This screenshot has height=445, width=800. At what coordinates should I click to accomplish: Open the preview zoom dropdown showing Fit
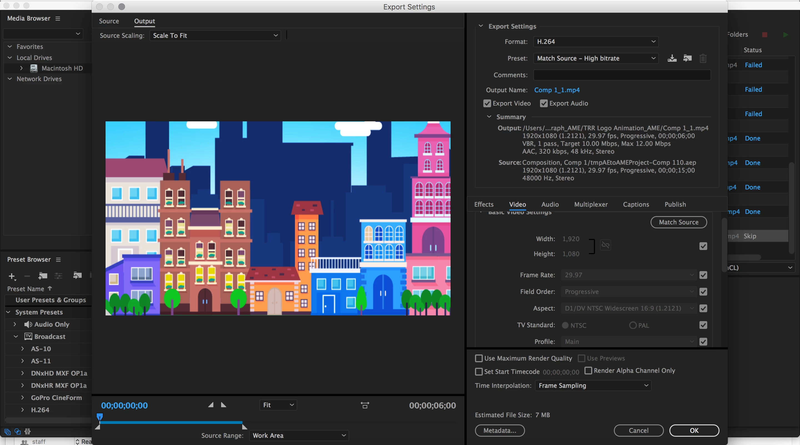[278, 405]
